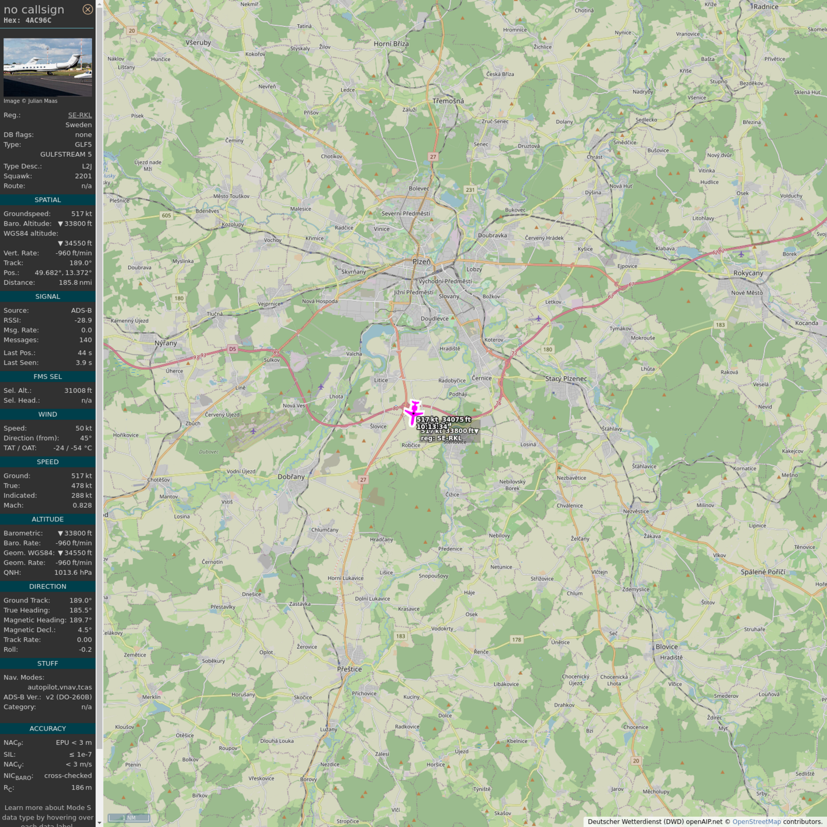Close the aircraft info panel
827x827 pixels.
pyautogui.click(x=87, y=9)
